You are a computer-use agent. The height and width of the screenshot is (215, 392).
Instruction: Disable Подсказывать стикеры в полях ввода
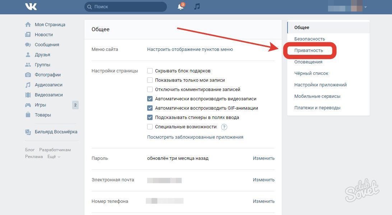(150, 118)
